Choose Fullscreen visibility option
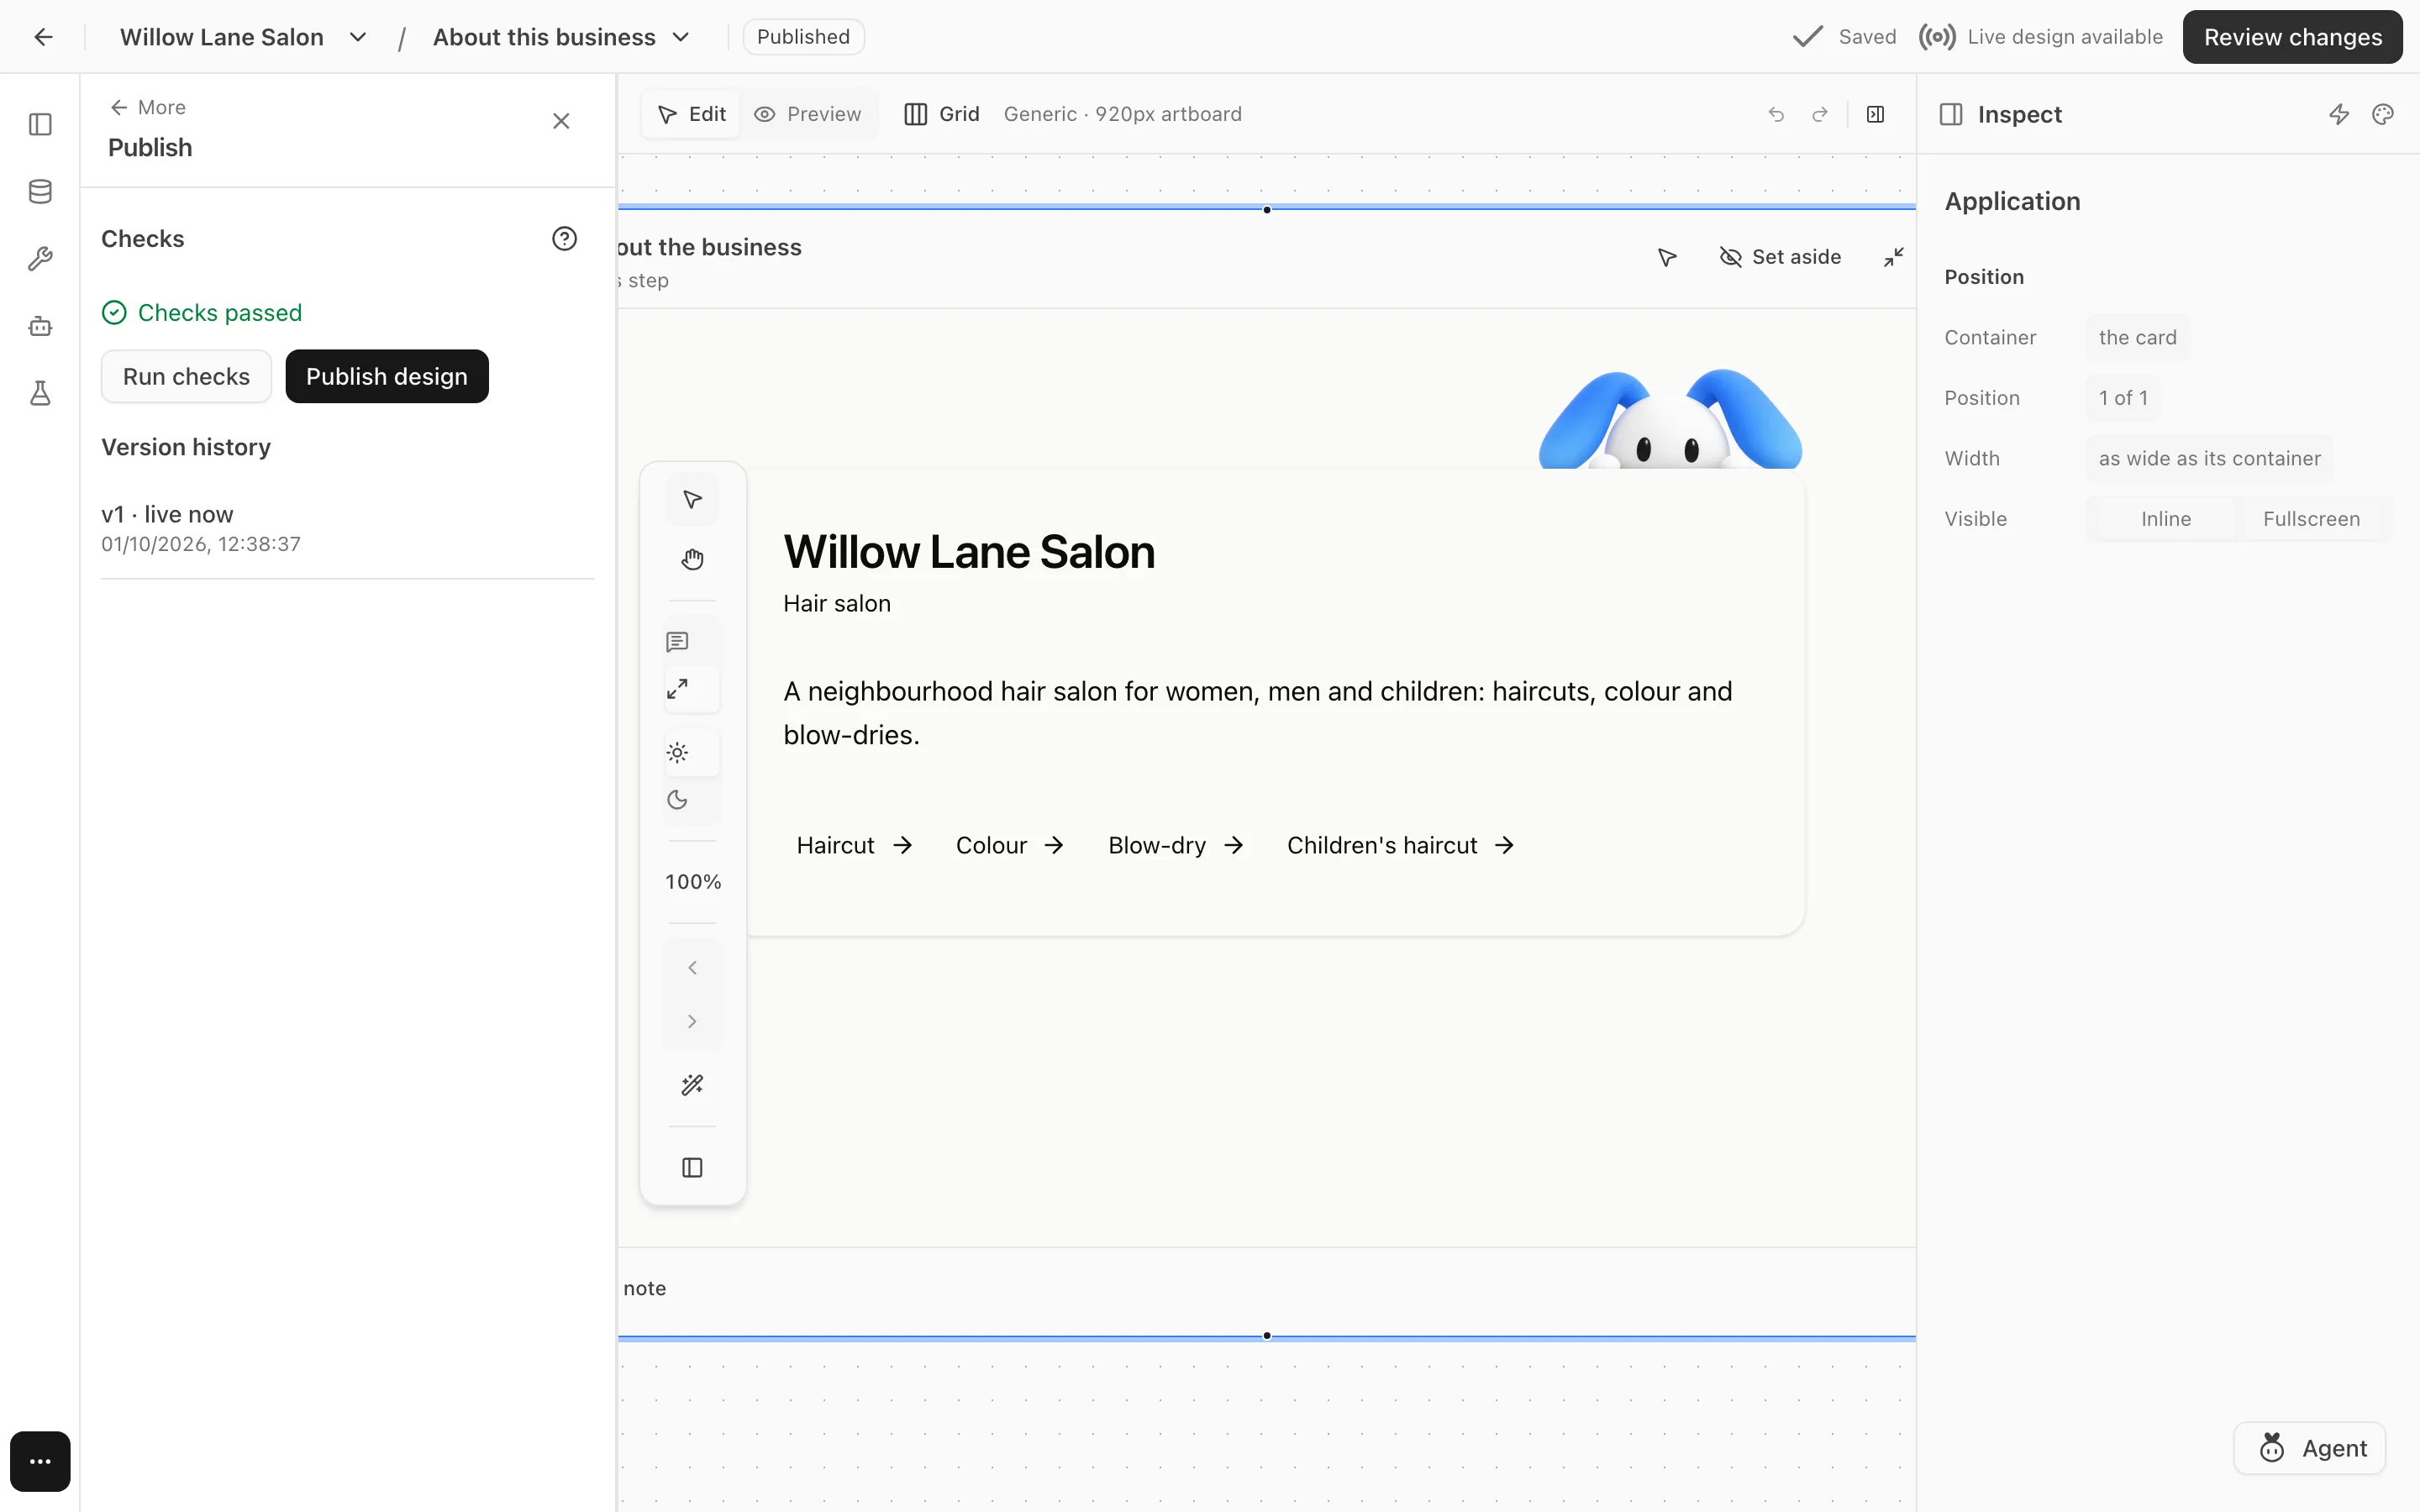The height and width of the screenshot is (1512, 2420). [x=2311, y=519]
